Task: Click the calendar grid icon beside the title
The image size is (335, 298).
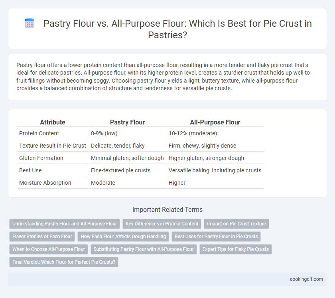Action: coord(30,23)
